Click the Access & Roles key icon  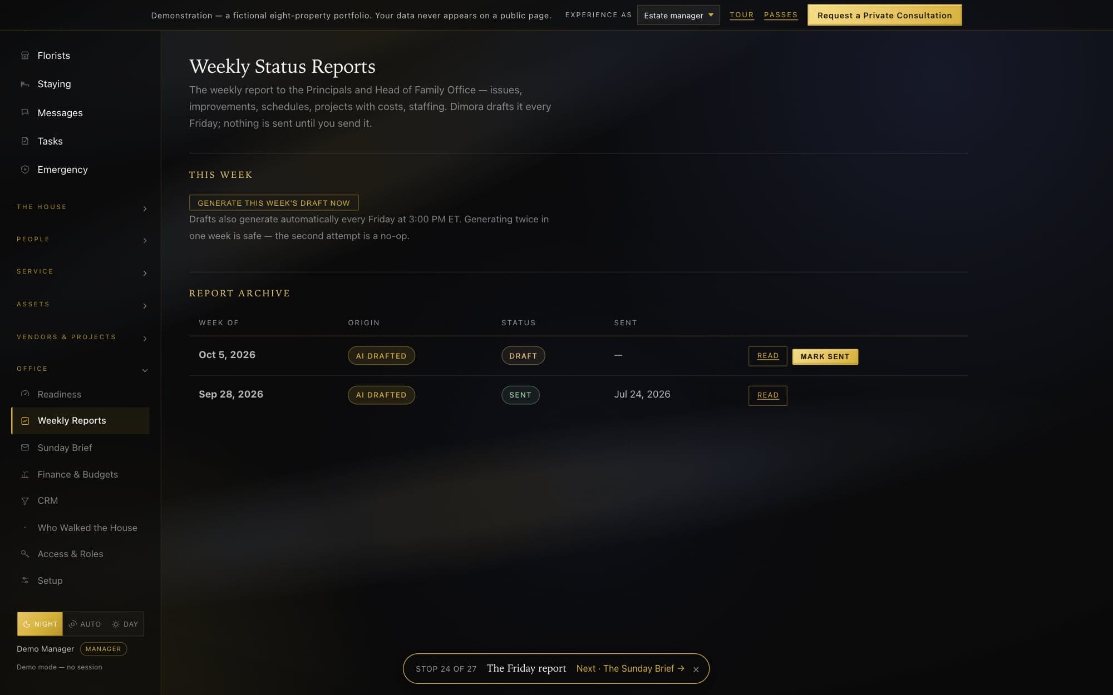point(24,554)
